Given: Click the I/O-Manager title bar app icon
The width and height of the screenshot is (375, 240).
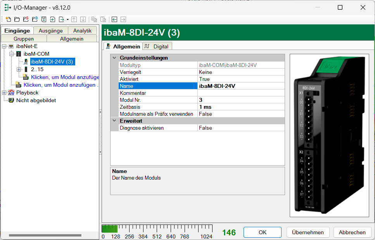Looking at the screenshot, I should (x=8, y=7).
